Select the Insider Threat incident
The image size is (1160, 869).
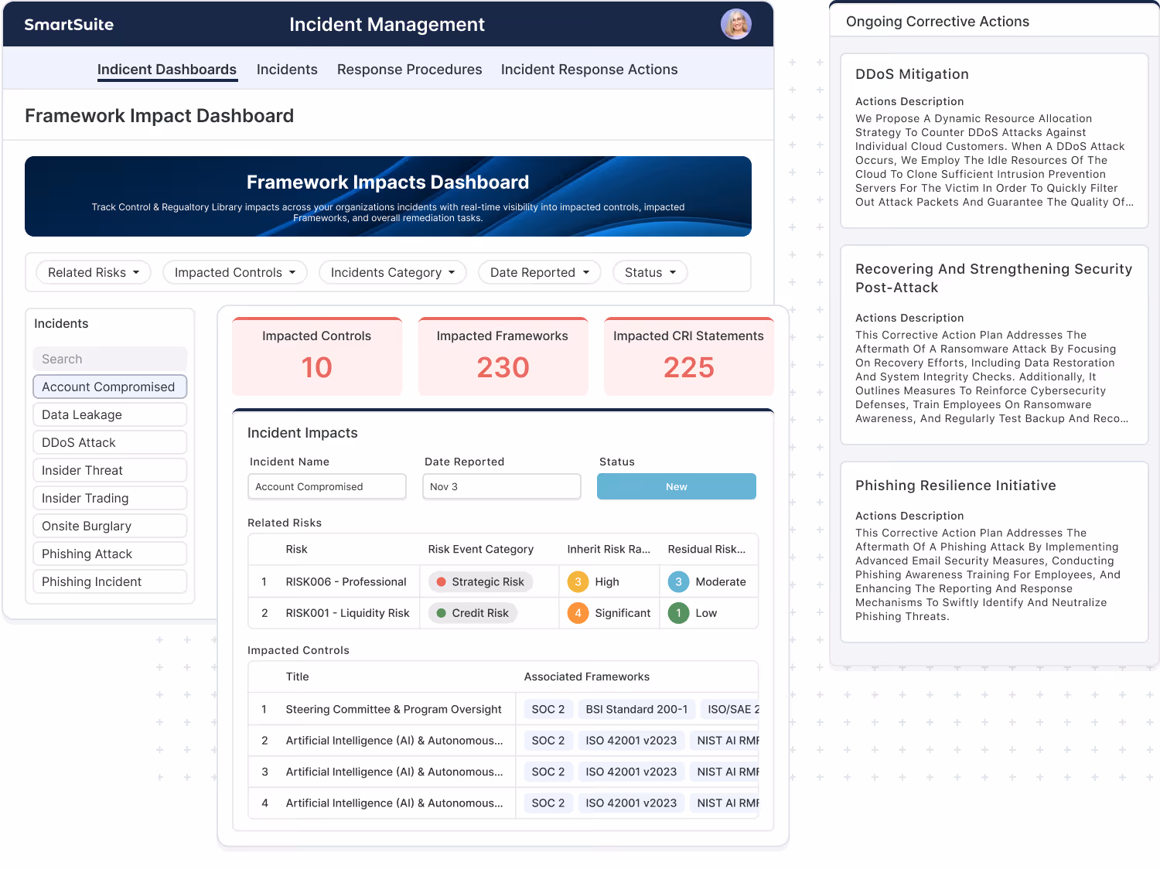110,470
